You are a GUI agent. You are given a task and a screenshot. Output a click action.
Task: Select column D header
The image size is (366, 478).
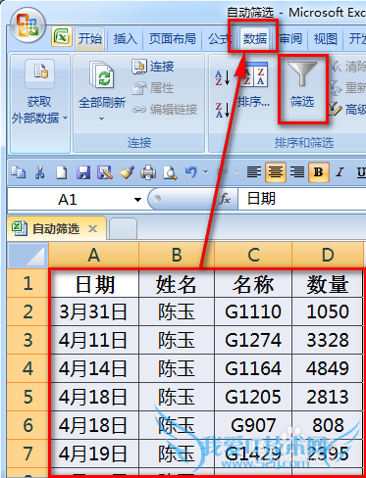tap(328, 255)
